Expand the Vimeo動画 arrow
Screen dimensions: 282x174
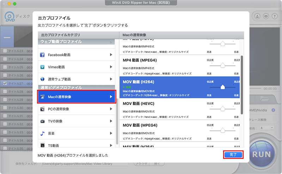pos(111,67)
